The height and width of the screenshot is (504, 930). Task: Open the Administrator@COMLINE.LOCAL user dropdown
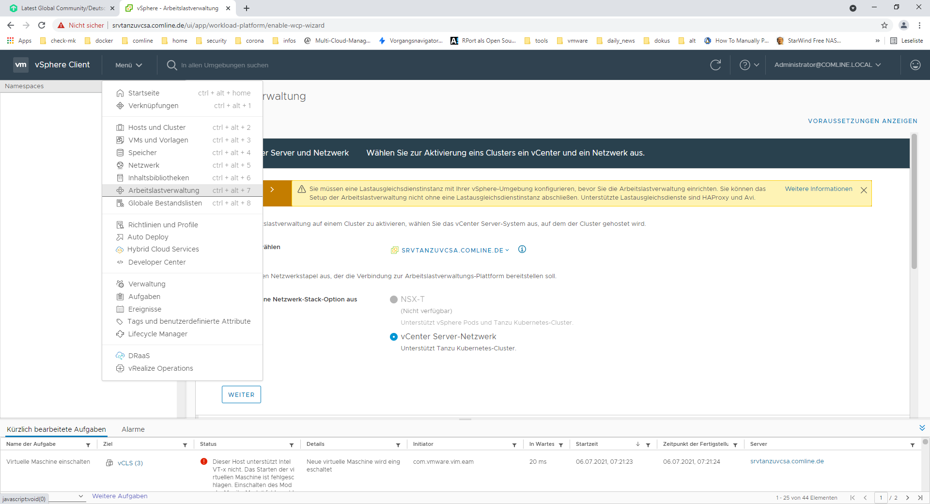point(827,65)
